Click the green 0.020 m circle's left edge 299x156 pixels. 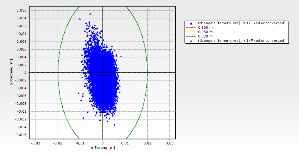tap(58, 72)
